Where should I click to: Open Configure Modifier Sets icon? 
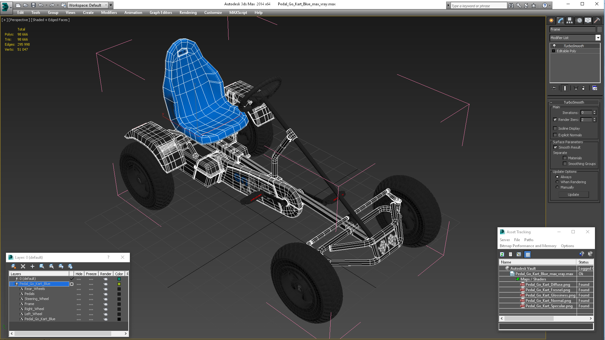595,88
